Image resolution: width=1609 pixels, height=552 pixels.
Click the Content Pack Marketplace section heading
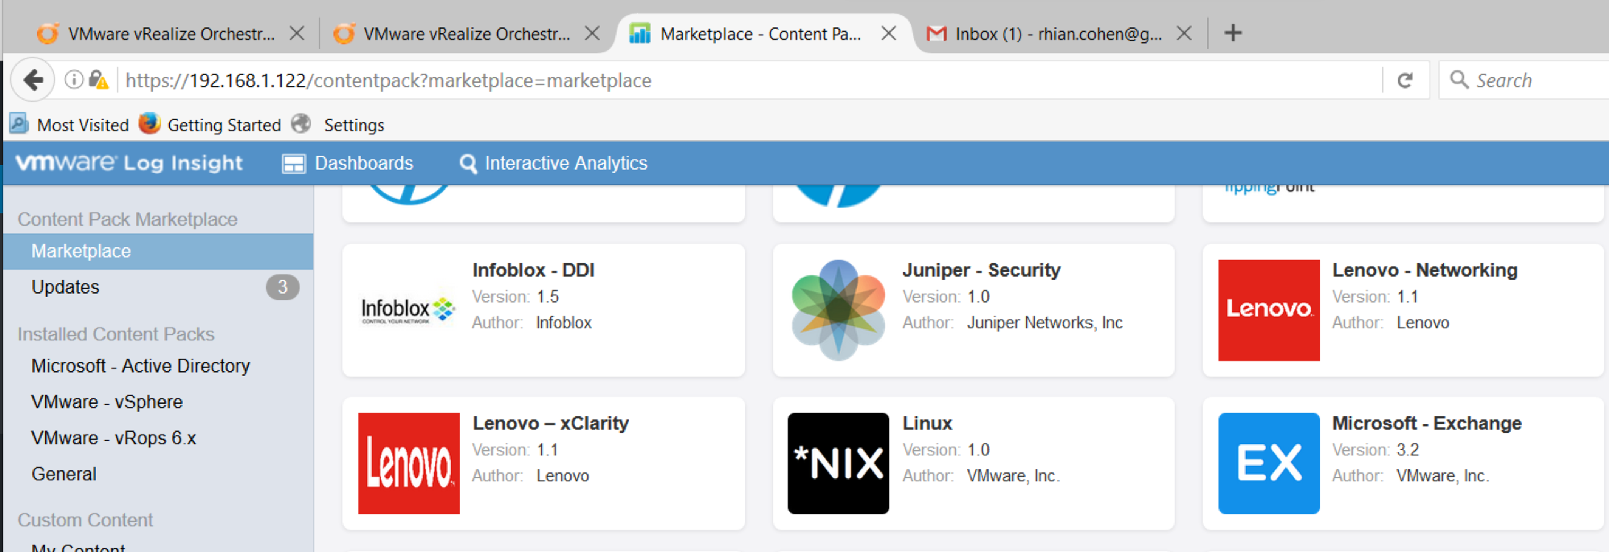[x=127, y=220]
